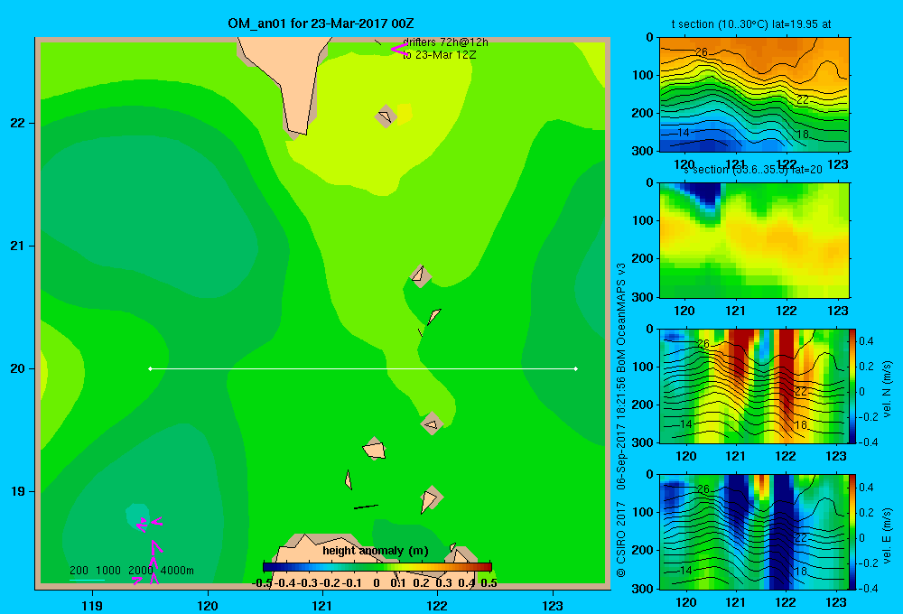Click the temperature section panel

coord(754,94)
